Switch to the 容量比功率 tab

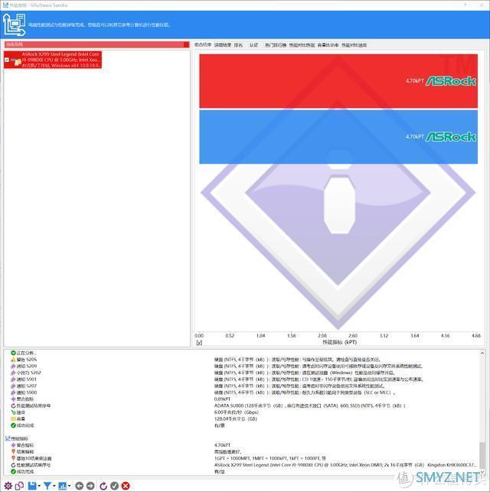click(x=328, y=45)
